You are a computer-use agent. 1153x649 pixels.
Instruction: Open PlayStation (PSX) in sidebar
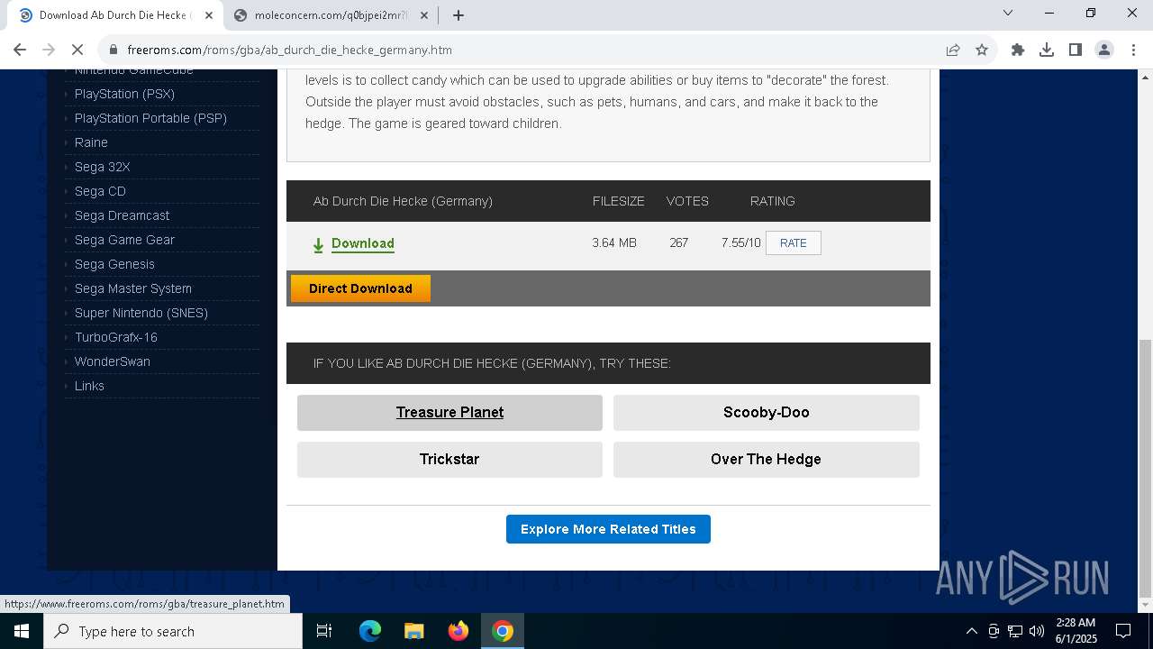(x=124, y=94)
